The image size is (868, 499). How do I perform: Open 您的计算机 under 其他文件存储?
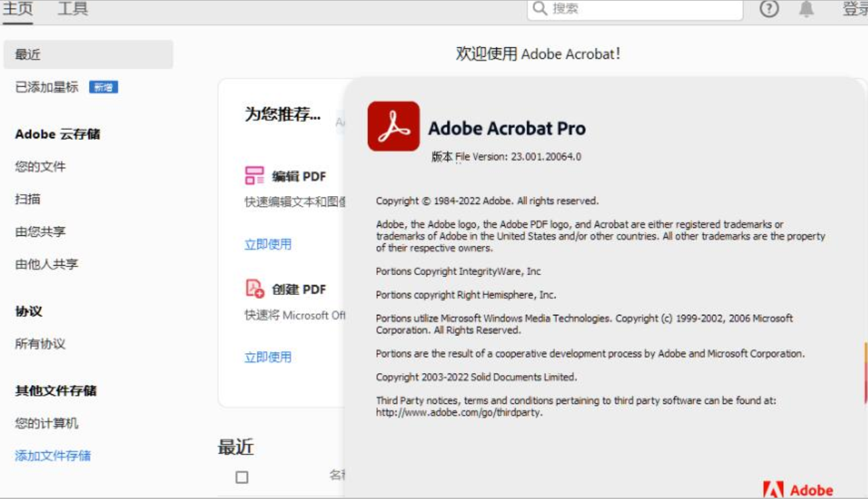[46, 423]
